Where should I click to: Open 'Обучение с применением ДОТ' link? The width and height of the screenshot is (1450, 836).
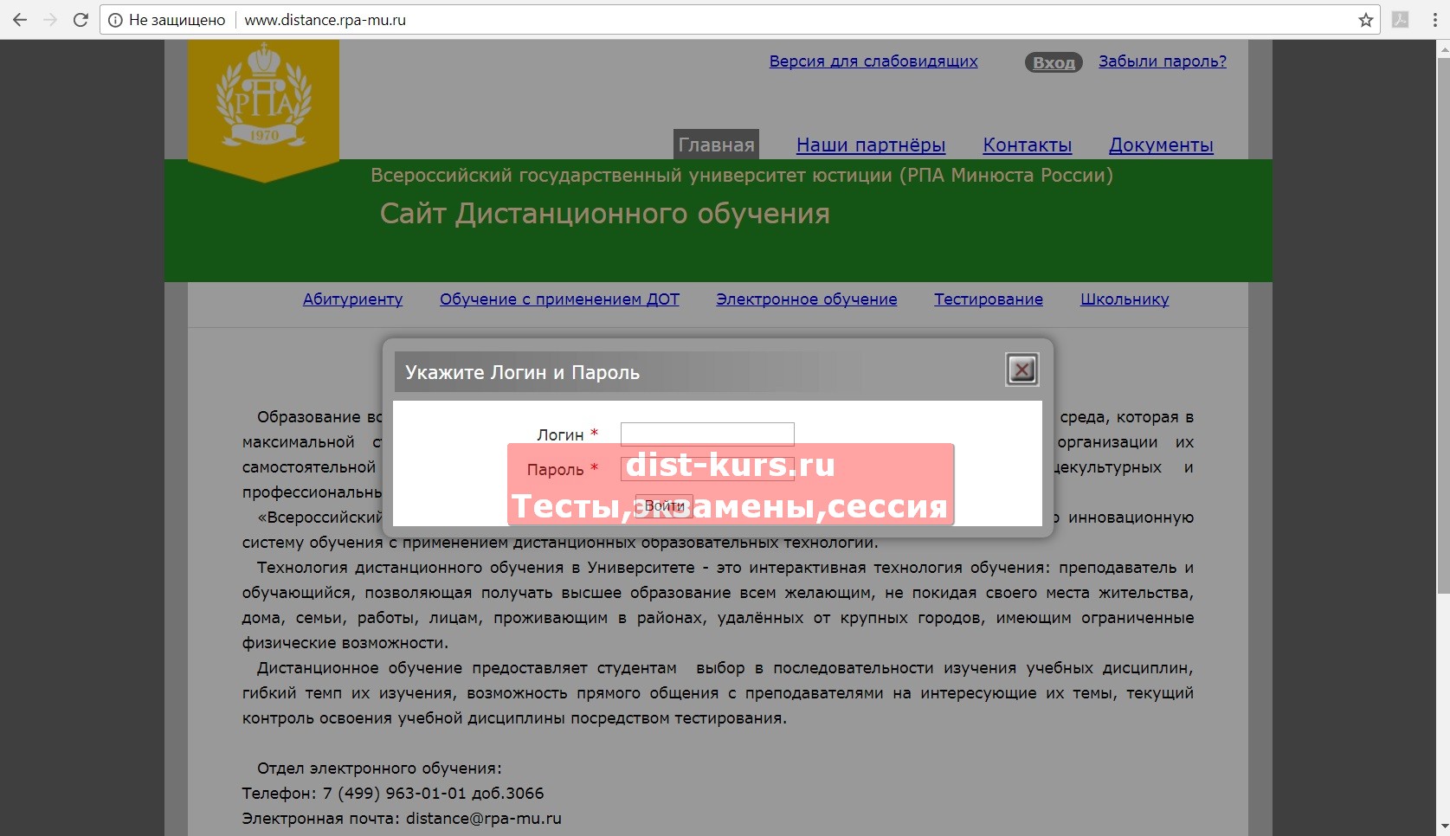(x=559, y=299)
